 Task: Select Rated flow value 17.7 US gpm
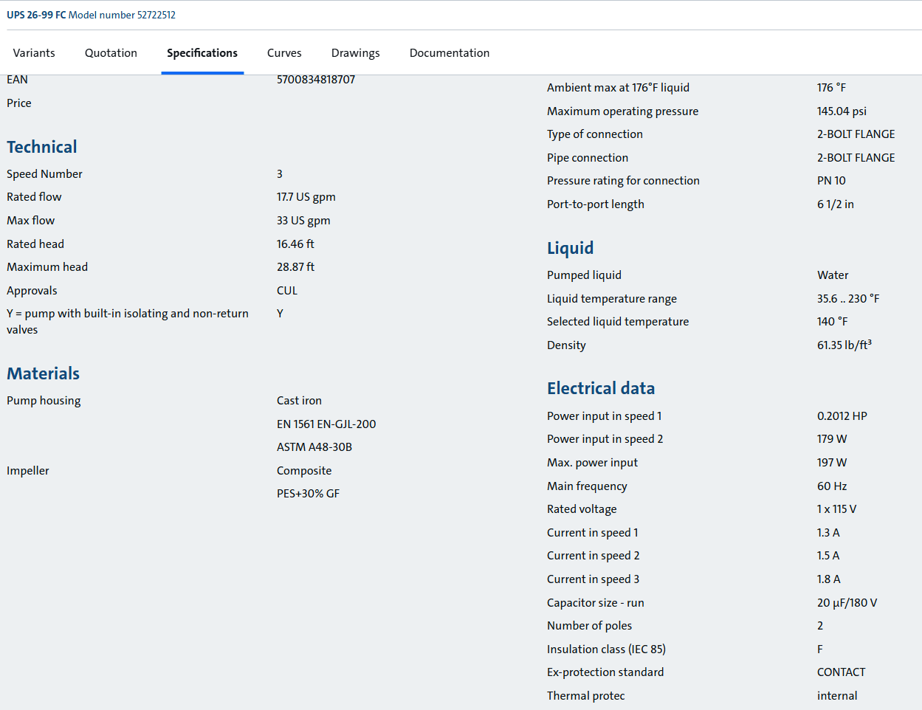tap(306, 197)
